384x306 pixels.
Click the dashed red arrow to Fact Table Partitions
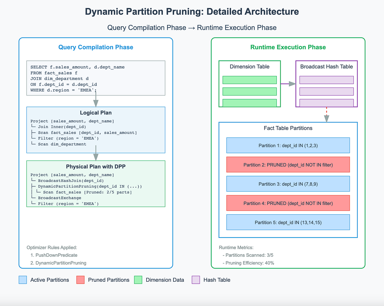(x=326, y=114)
